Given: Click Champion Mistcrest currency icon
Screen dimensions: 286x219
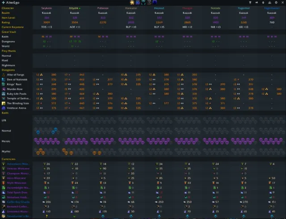Looking at the screenshot, I should click(4, 174).
